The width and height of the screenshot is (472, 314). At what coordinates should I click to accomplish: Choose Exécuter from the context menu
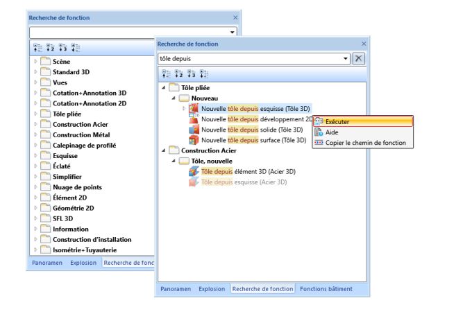(x=337, y=122)
